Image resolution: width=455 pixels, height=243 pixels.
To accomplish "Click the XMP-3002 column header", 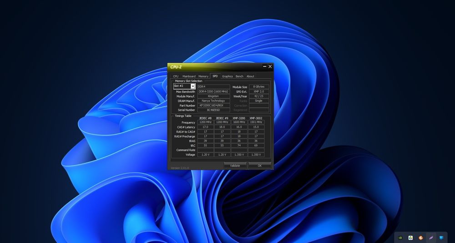I will (256, 118).
